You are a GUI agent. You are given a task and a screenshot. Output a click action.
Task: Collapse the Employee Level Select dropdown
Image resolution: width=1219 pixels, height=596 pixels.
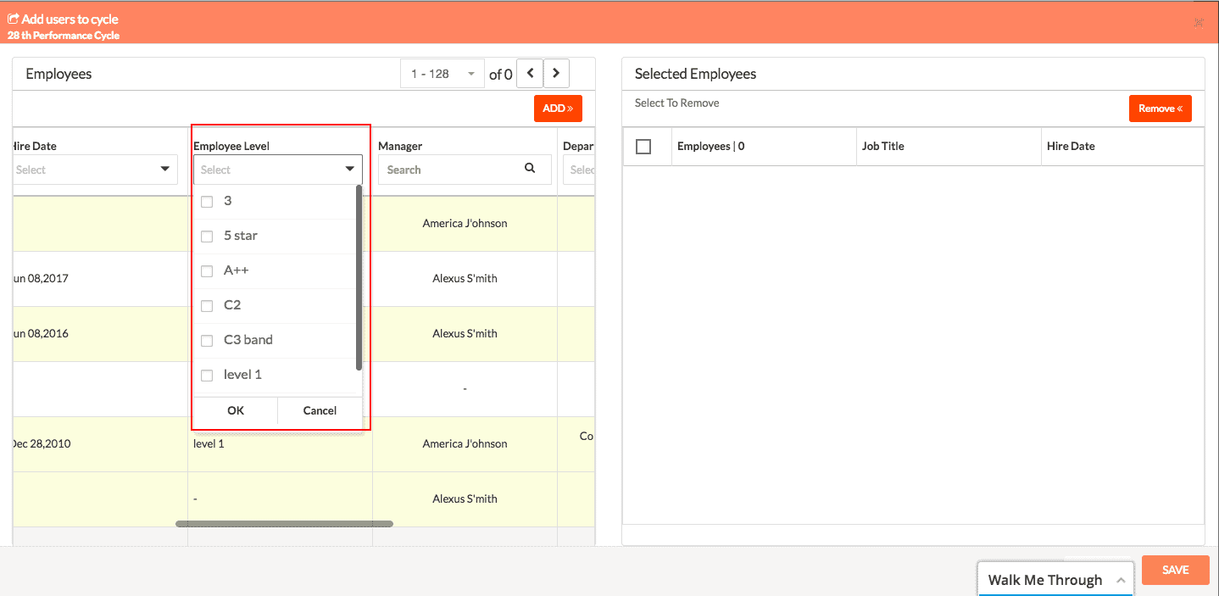pyautogui.click(x=278, y=170)
